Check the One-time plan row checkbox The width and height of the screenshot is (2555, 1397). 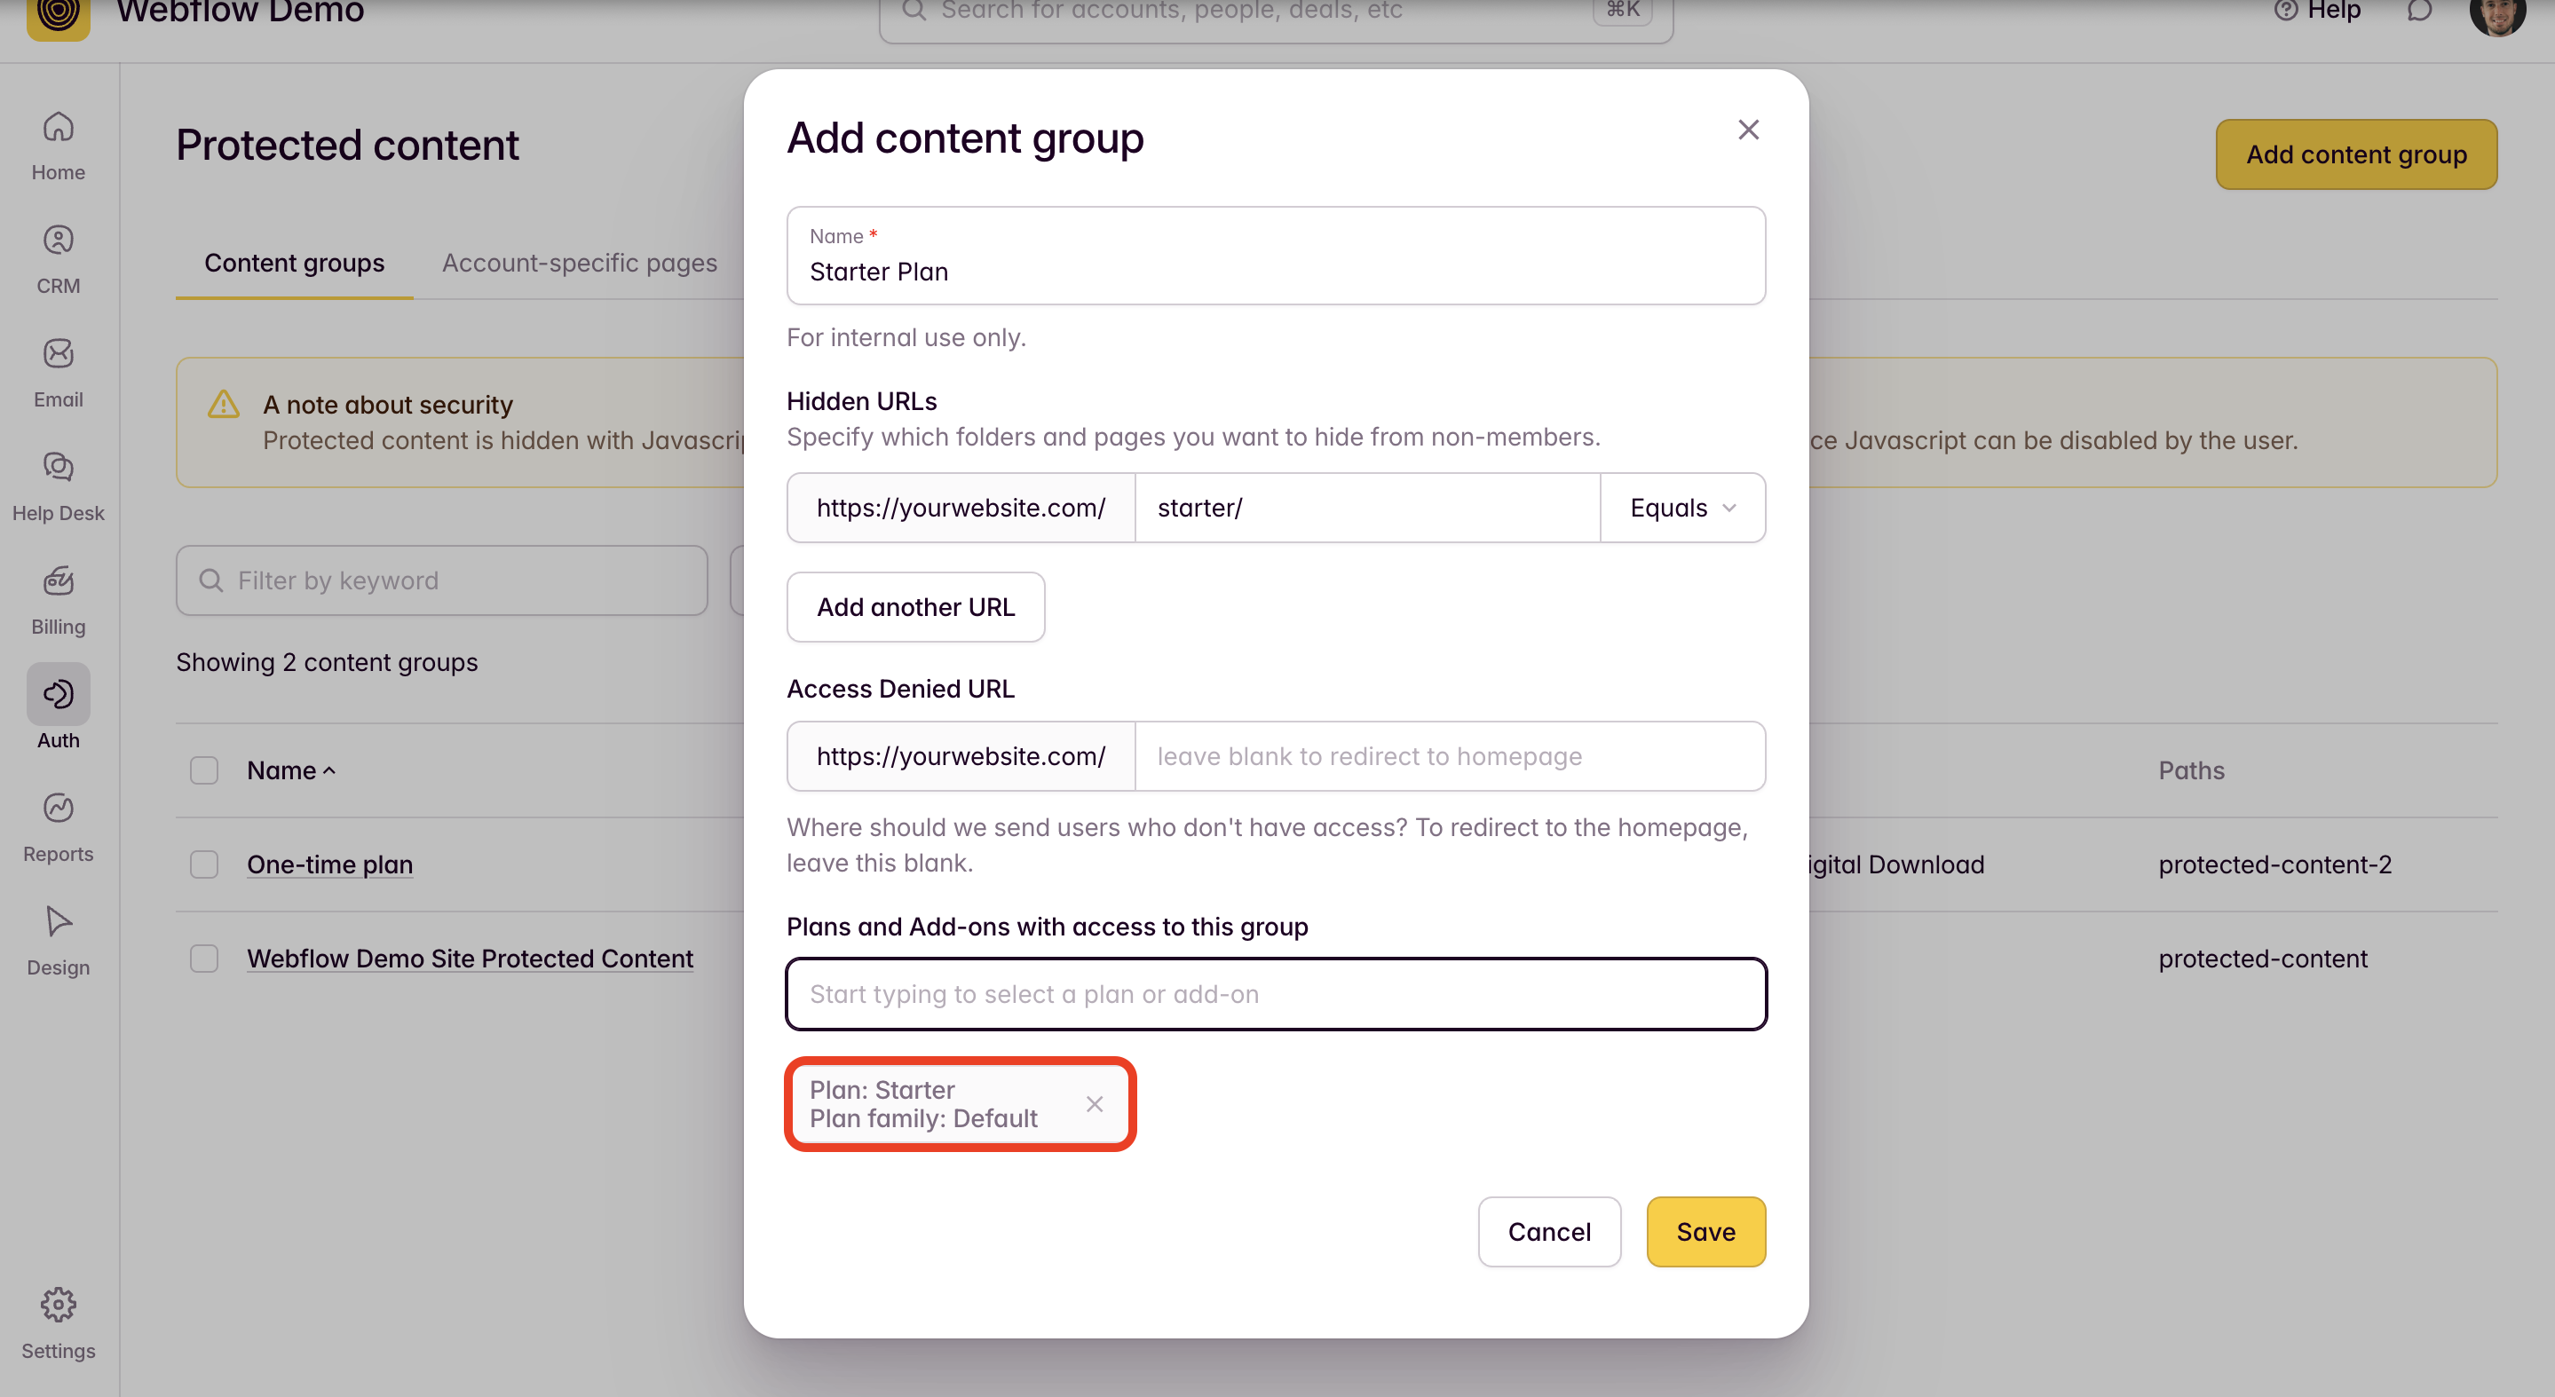(x=203, y=864)
